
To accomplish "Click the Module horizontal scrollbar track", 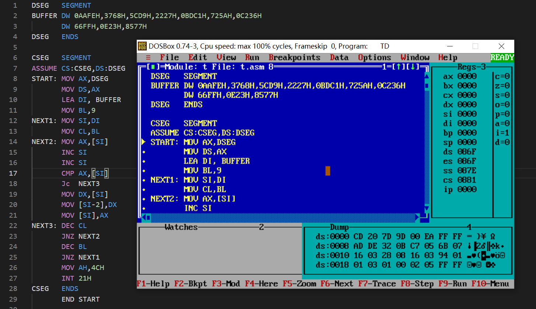I will tap(283, 218).
